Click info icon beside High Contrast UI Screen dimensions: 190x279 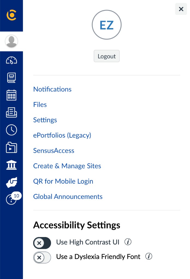click(128, 242)
